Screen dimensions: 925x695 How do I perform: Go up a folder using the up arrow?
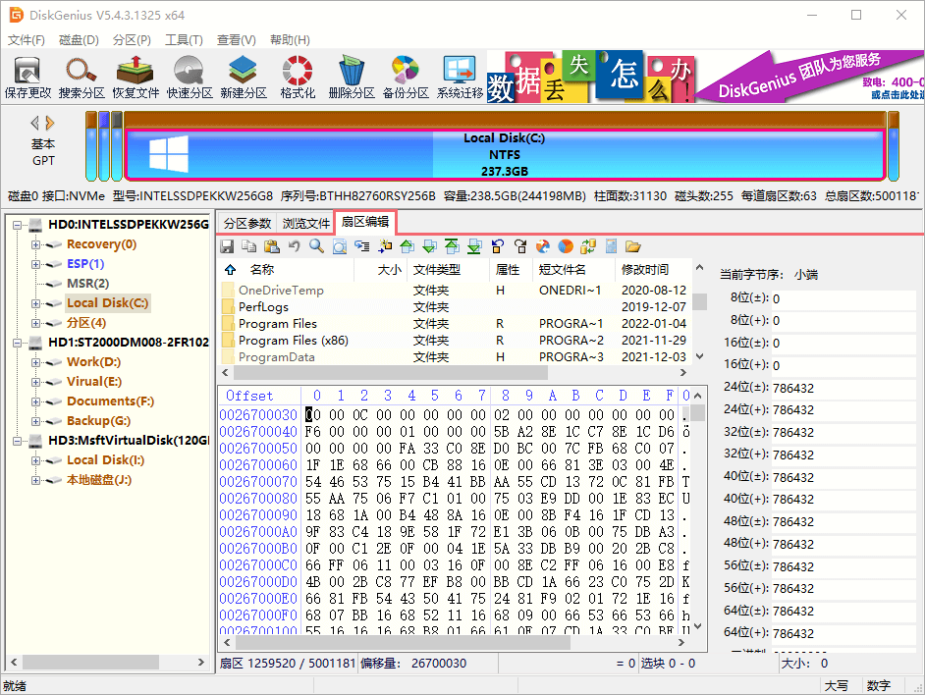point(230,270)
